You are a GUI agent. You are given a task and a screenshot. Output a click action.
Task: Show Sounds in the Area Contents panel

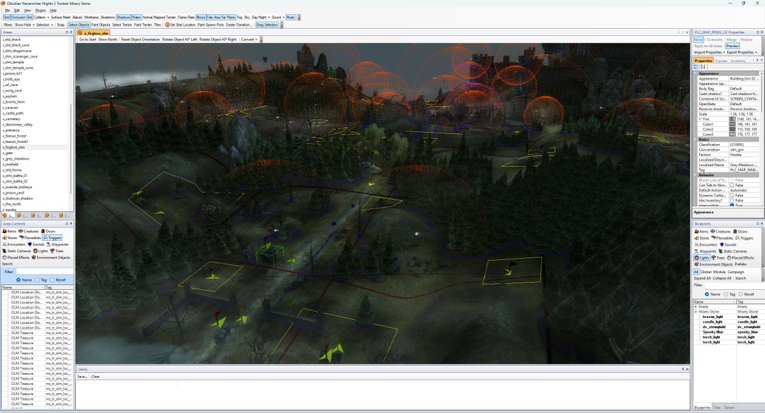pyautogui.click(x=36, y=244)
